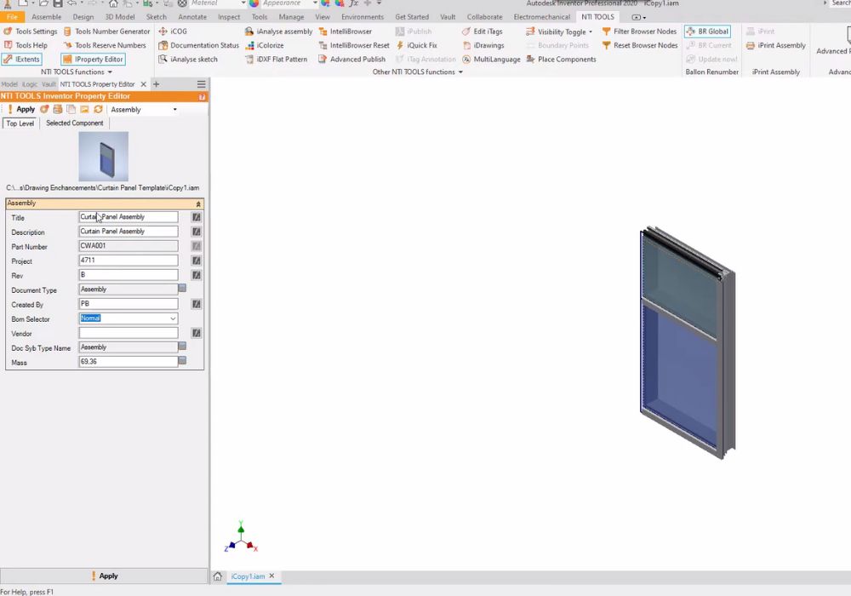
Task: Switch to the Selected Component tab
Action: click(75, 123)
